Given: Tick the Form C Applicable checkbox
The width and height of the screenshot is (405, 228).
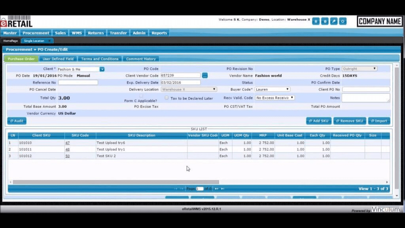Looking at the screenshot, I should (x=141, y=96).
